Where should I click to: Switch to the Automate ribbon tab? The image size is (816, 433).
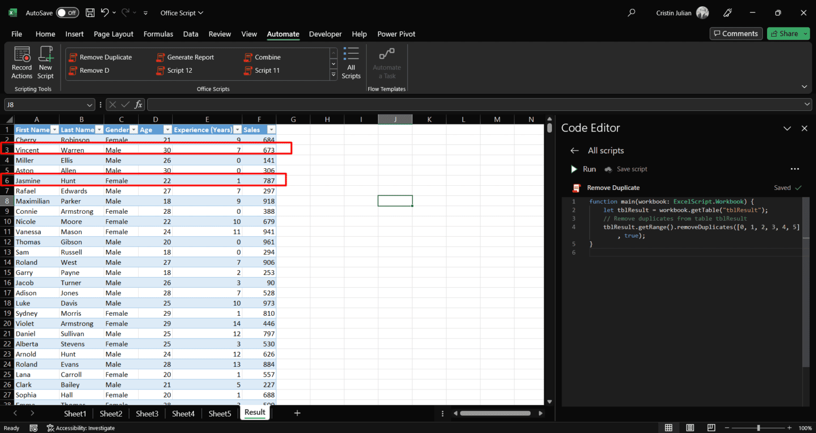[x=283, y=33]
